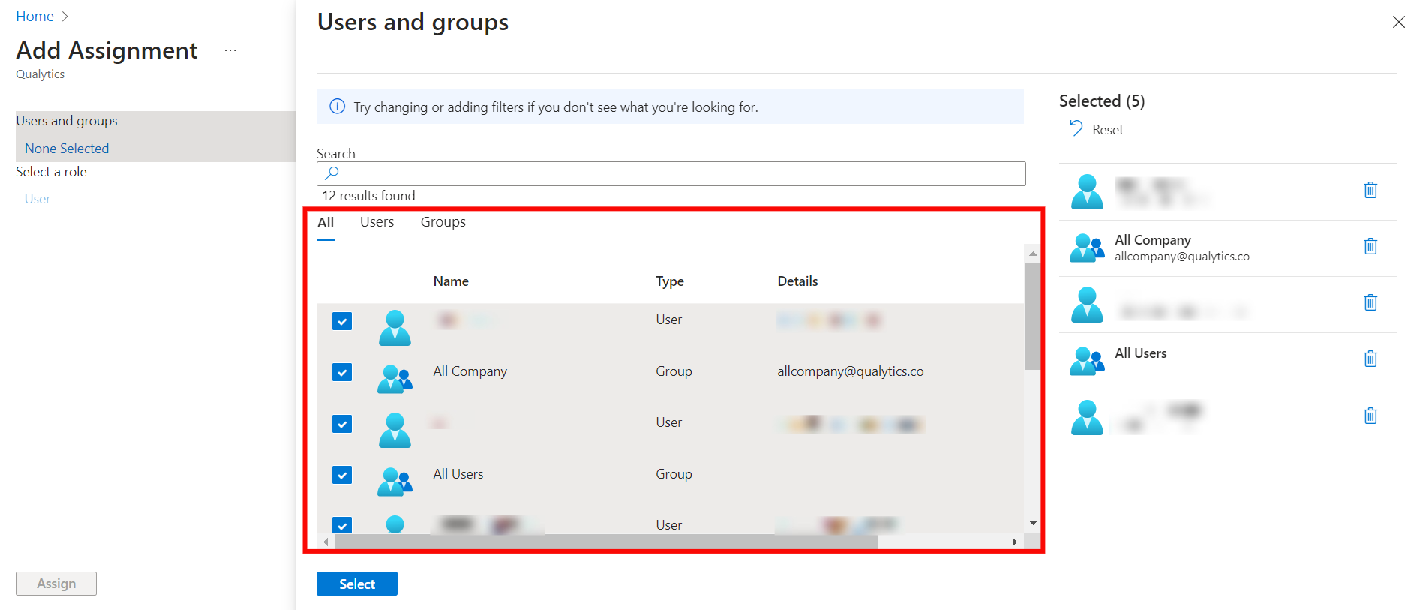1417x610 pixels.
Task: Open the ellipsis menu next to Add Assignment
Action: click(230, 50)
